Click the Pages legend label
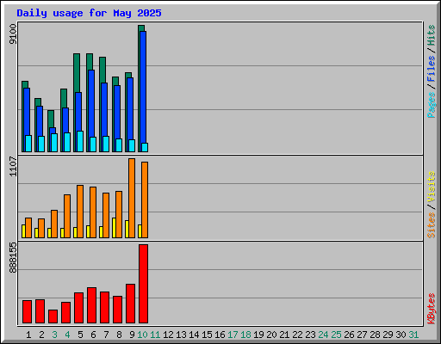Viewport: 441px width, 344px height. click(432, 105)
